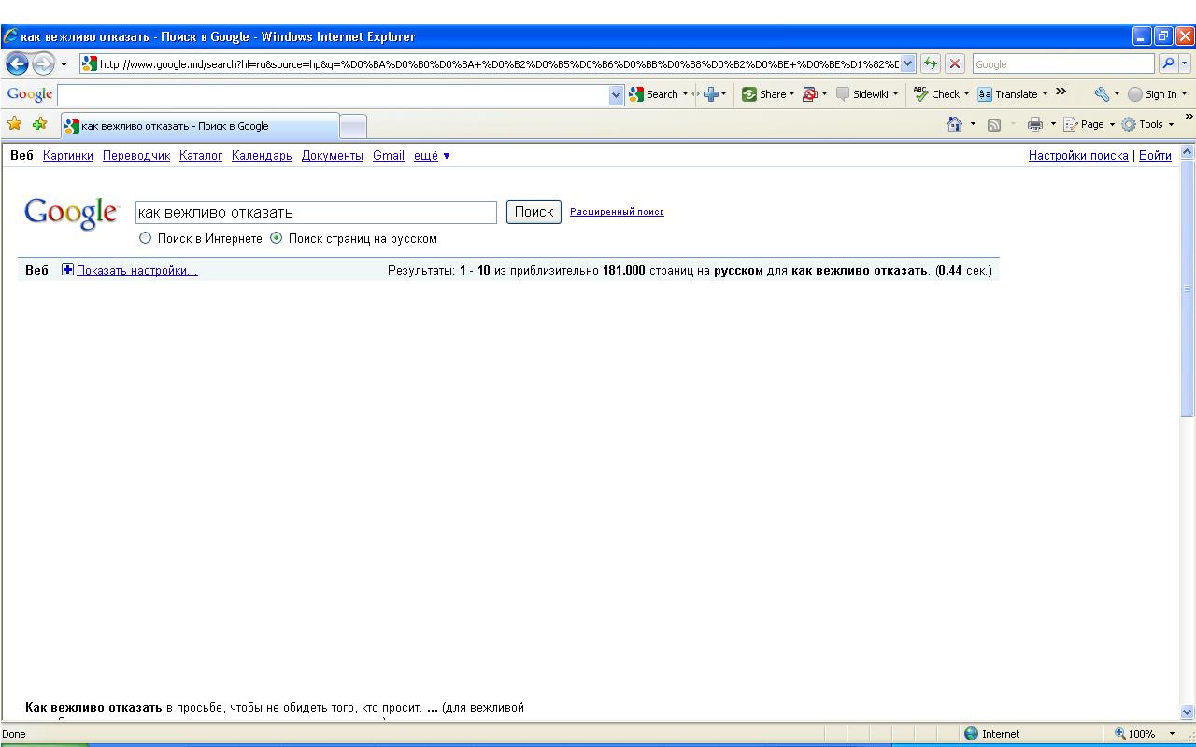The height and width of the screenshot is (747, 1196).
Task: Click the Google Toolbar logo
Action: click(x=29, y=94)
